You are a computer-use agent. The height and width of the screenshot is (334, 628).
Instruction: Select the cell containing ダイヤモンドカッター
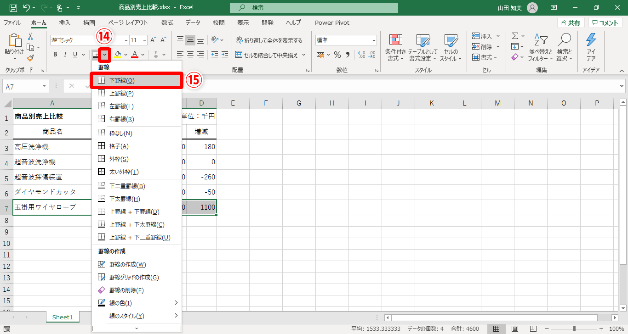coord(52,192)
